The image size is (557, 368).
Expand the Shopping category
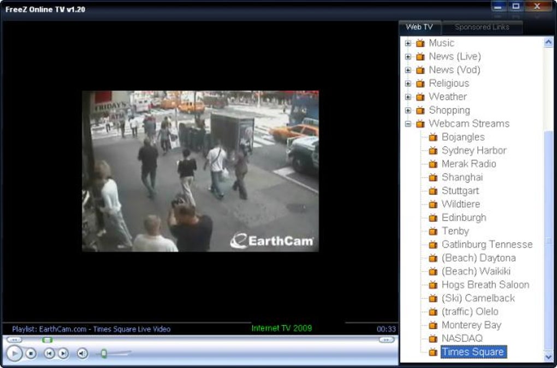pos(408,111)
